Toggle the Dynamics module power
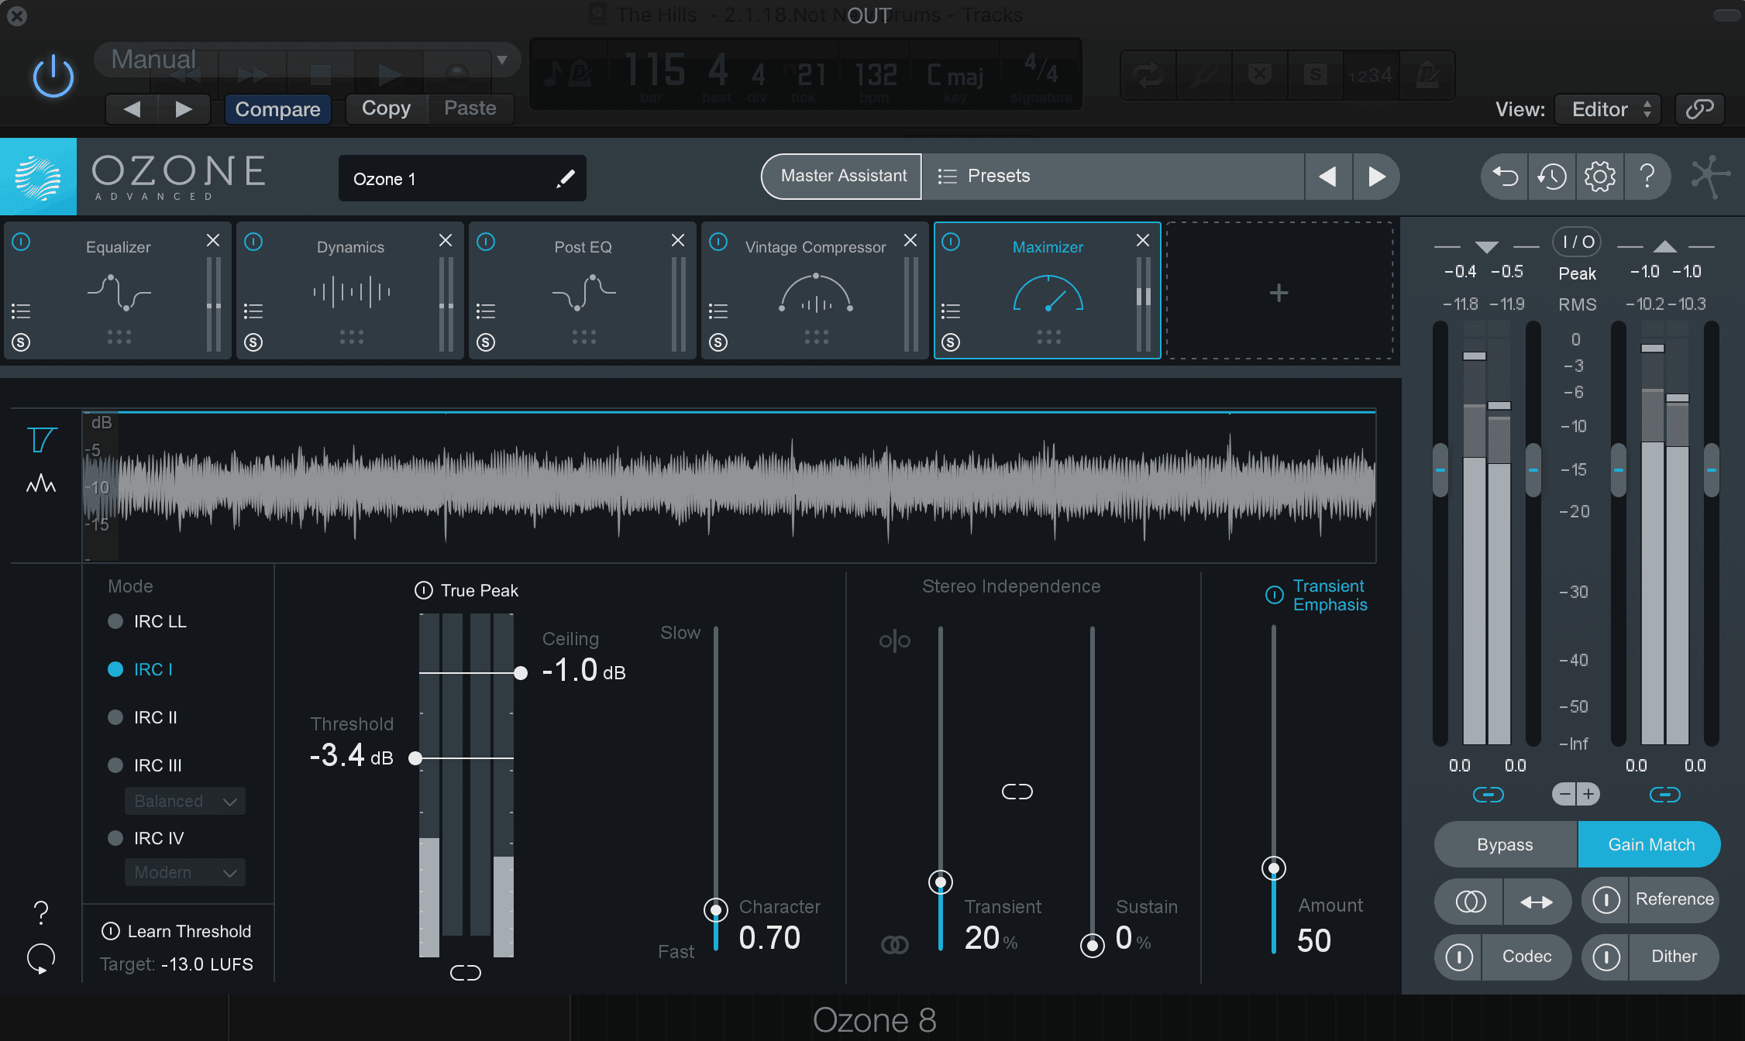 point(253,242)
